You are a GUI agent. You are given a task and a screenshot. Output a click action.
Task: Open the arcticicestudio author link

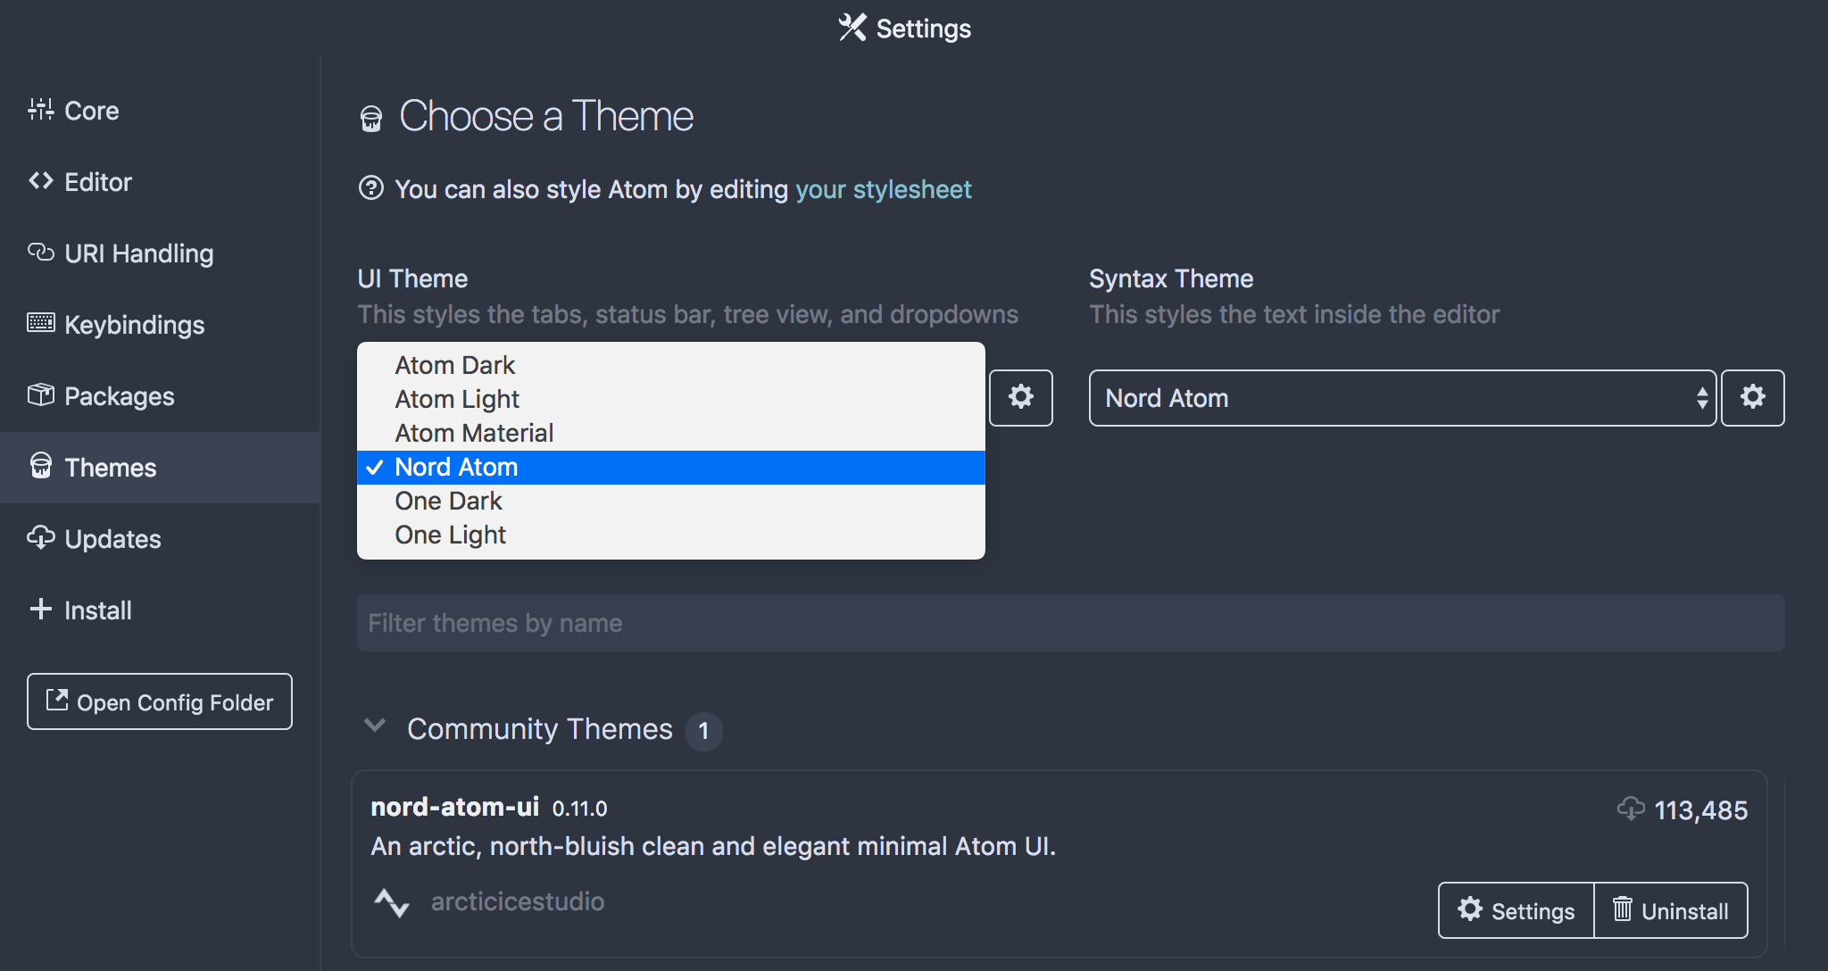click(518, 901)
